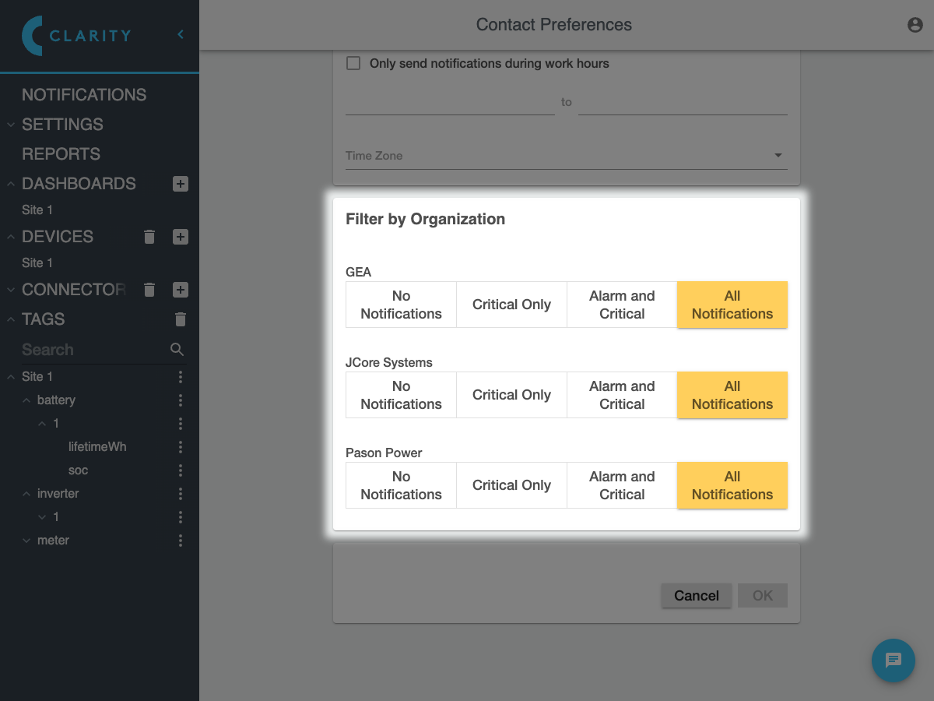Open options menu for battery tag

[x=181, y=400]
